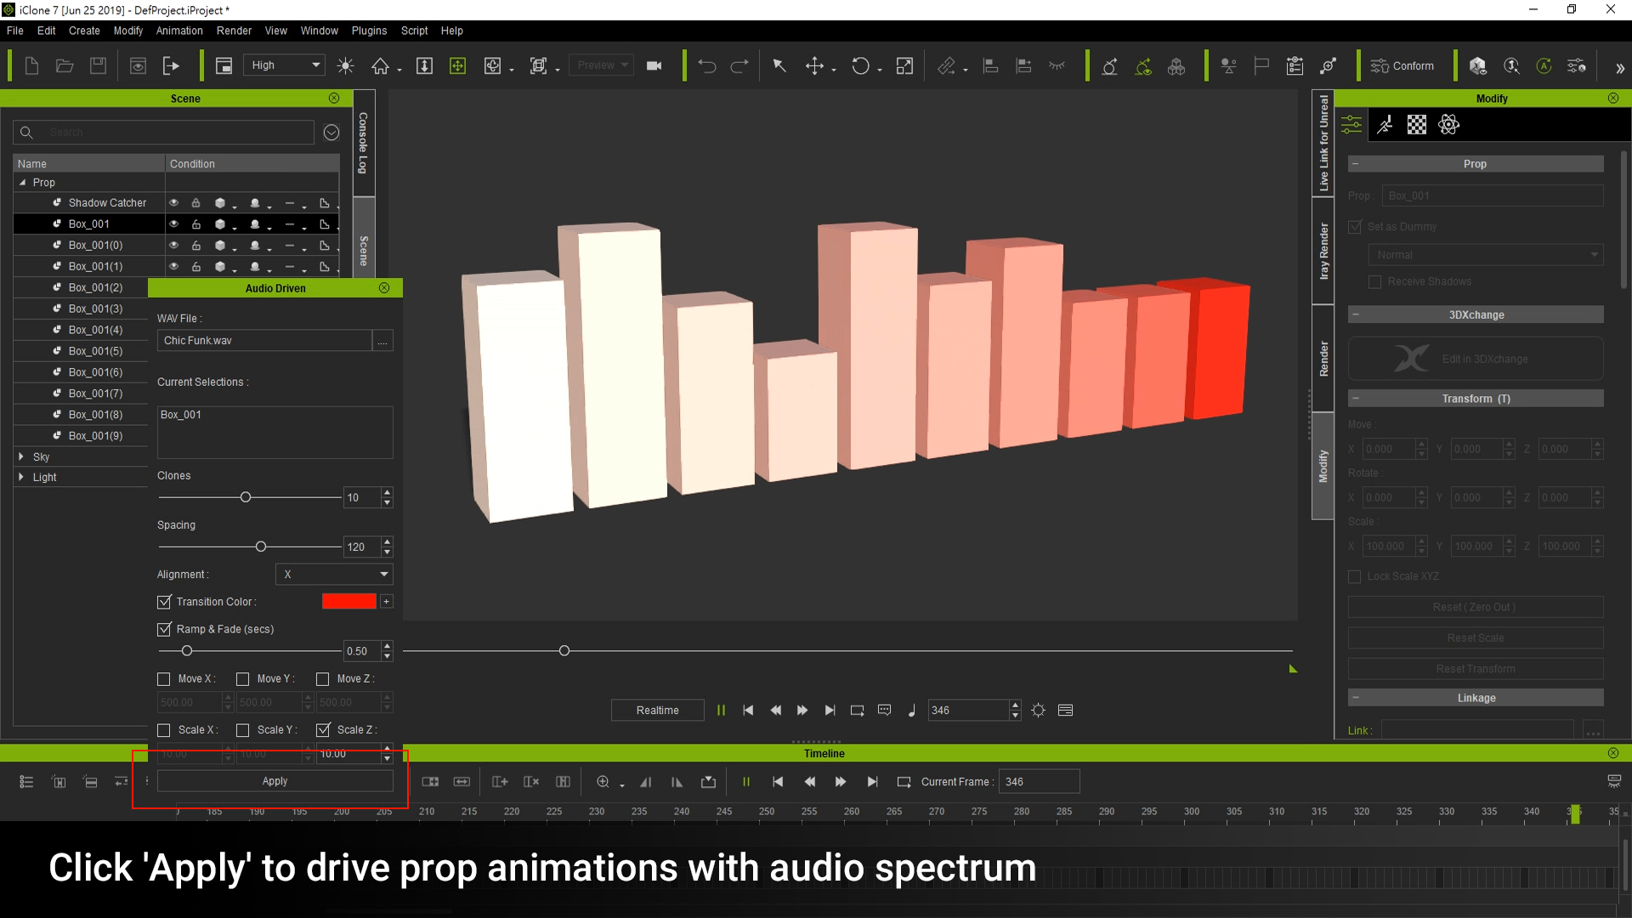Click the Apply button
This screenshot has height=918, width=1632.
[x=275, y=781]
